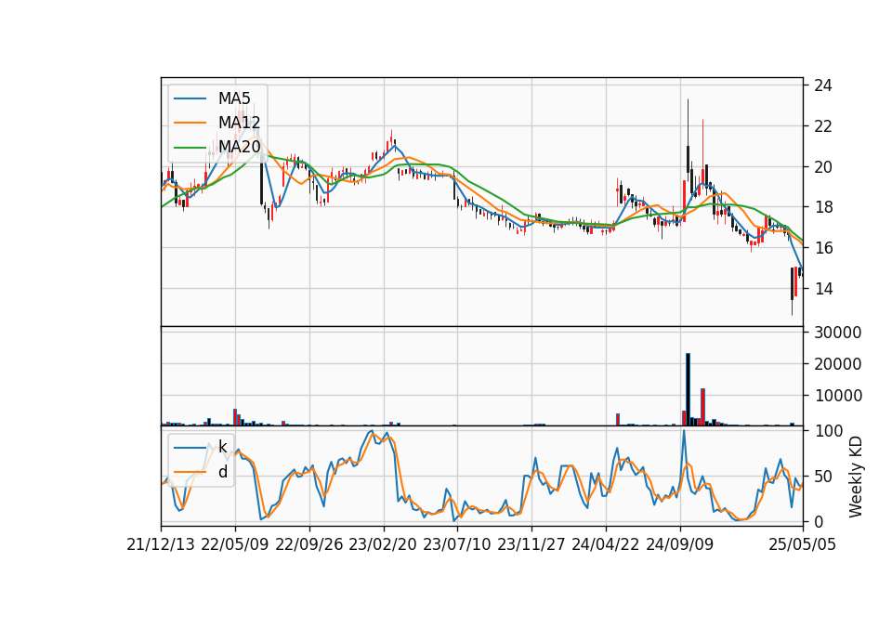Click the 22/05/09 date tick label
The width and height of the screenshot is (892, 641).
[235, 544]
